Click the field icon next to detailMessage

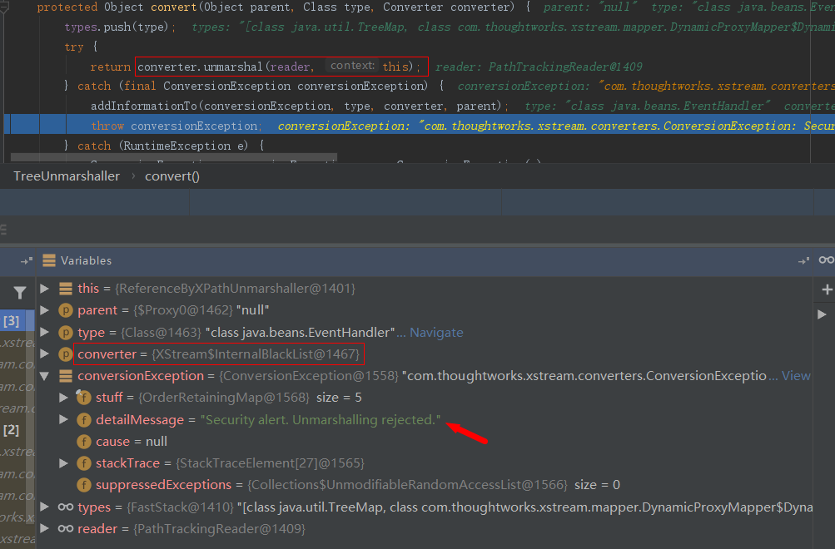pyautogui.click(x=84, y=419)
